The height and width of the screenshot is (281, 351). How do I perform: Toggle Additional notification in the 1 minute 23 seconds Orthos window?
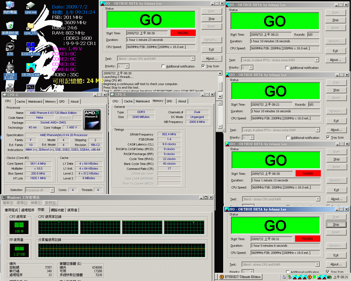click(x=163, y=66)
